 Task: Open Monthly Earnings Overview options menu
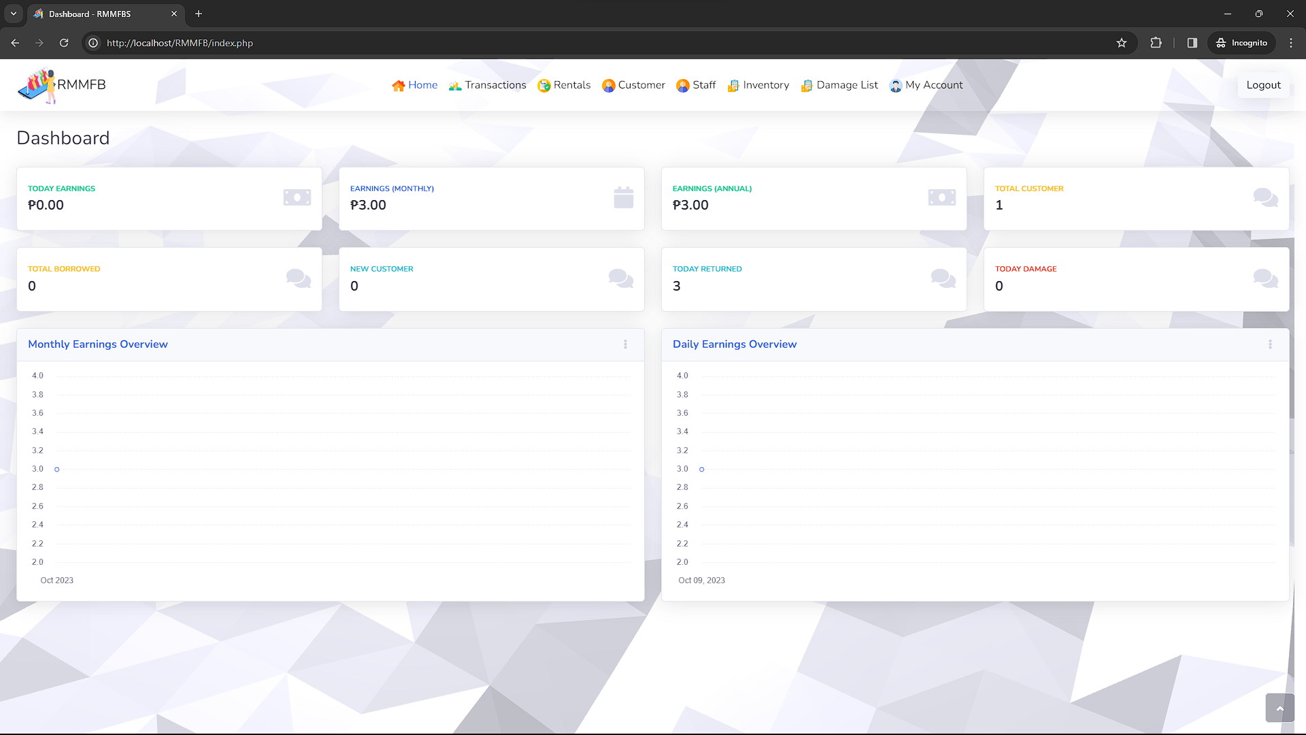[625, 344]
